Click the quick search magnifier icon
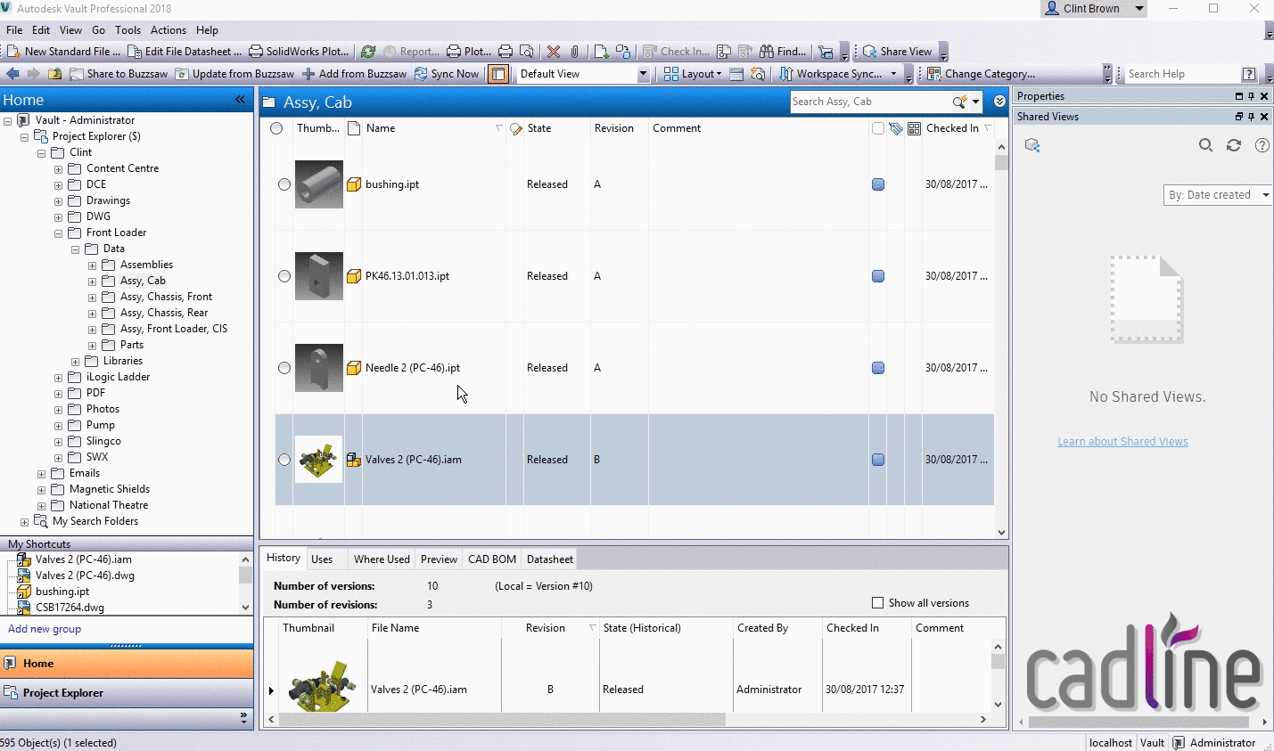Screen dimensions: 1274x751 [959, 102]
